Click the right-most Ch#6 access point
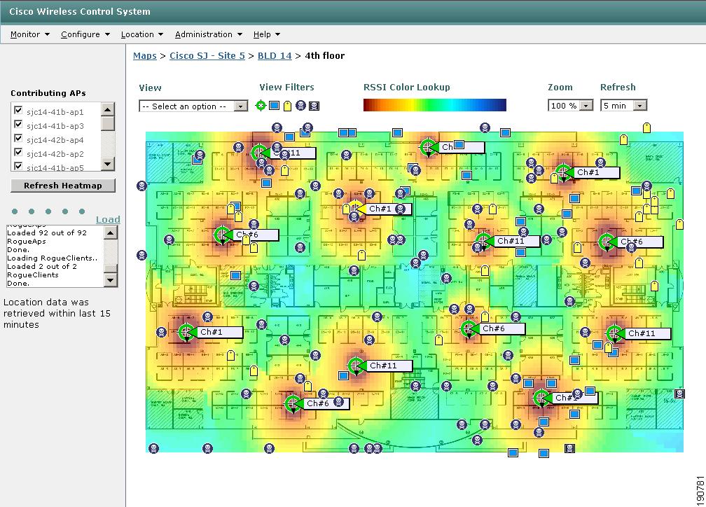Screen dimensions: 706x507 pos(607,242)
